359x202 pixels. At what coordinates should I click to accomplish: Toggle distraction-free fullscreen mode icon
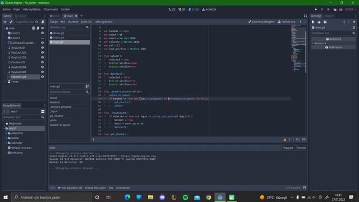click(305, 16)
